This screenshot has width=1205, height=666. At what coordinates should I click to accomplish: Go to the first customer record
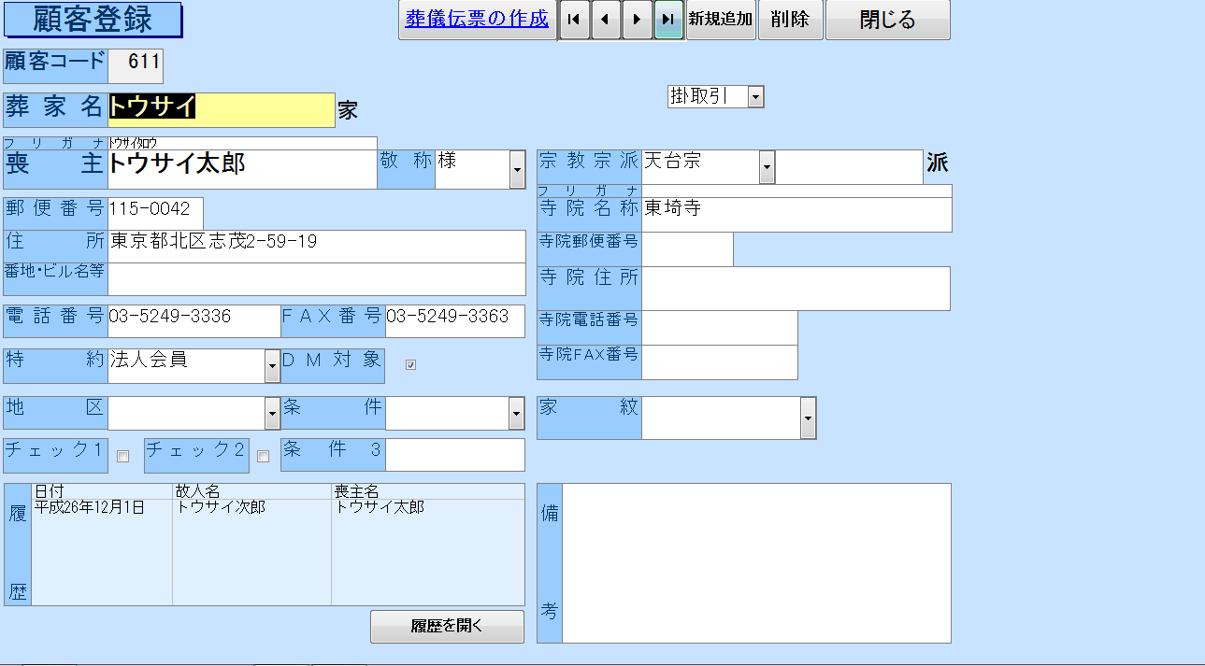(575, 20)
